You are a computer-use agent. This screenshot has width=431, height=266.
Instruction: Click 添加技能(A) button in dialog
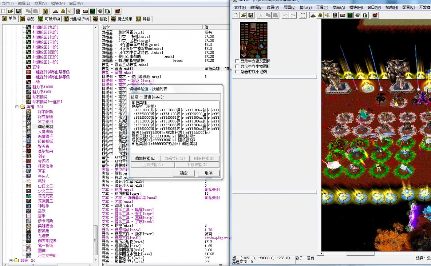pyautogui.click(x=145, y=158)
